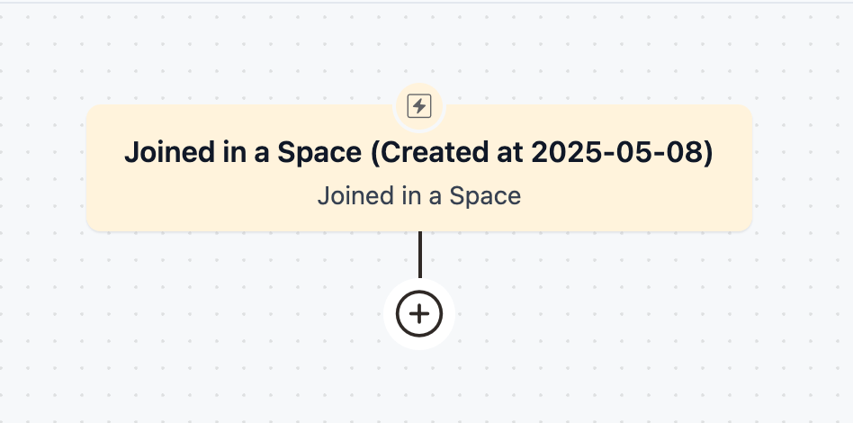Click the lightning bolt trigger icon

[x=419, y=107]
